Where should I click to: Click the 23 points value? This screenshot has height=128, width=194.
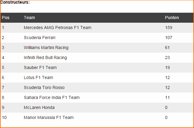(167, 57)
